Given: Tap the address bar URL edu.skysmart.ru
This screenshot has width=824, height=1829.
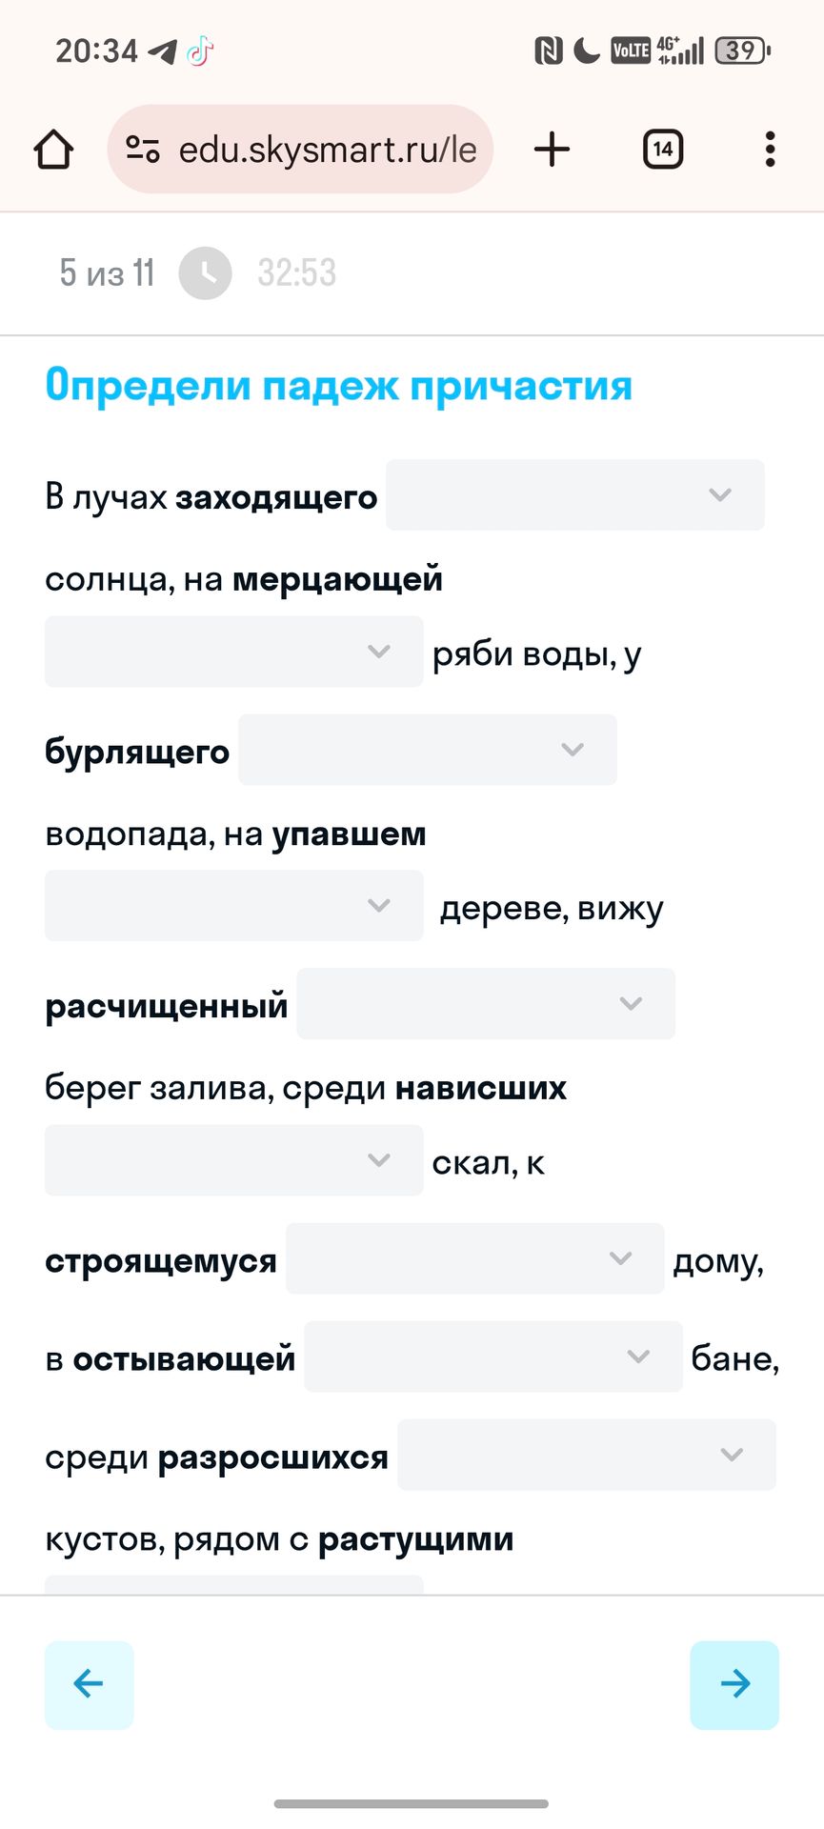Looking at the screenshot, I should [327, 150].
